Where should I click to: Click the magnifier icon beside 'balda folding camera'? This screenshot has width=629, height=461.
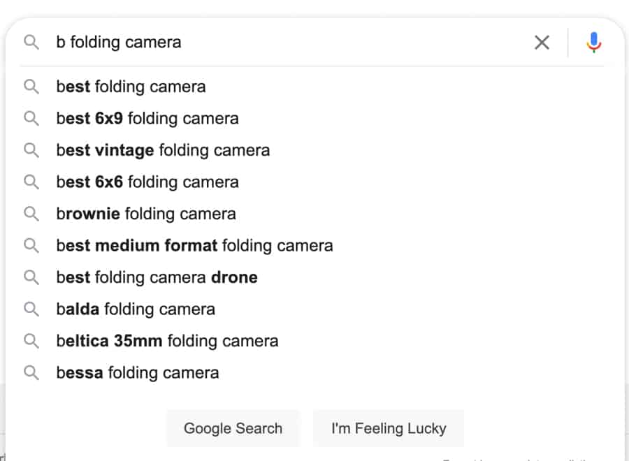click(x=31, y=309)
